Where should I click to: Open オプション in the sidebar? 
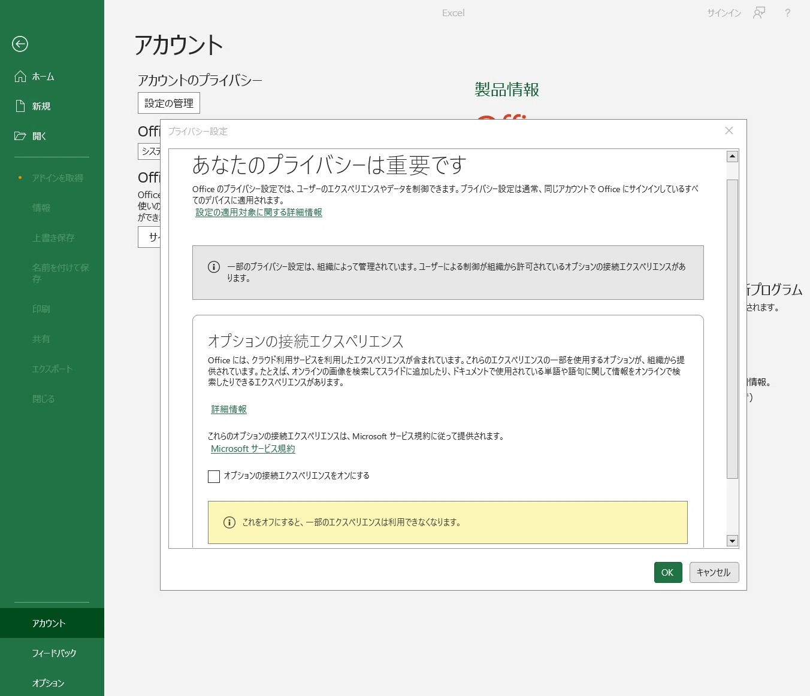click(52, 683)
